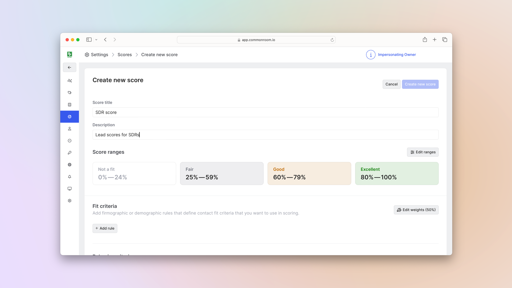Open the tags icon in sidebar
The width and height of the screenshot is (512, 288).
[x=69, y=93]
